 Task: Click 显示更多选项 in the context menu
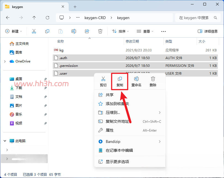pyautogui.click(x=130, y=162)
